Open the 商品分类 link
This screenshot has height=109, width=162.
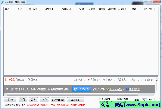[x=121, y=80]
